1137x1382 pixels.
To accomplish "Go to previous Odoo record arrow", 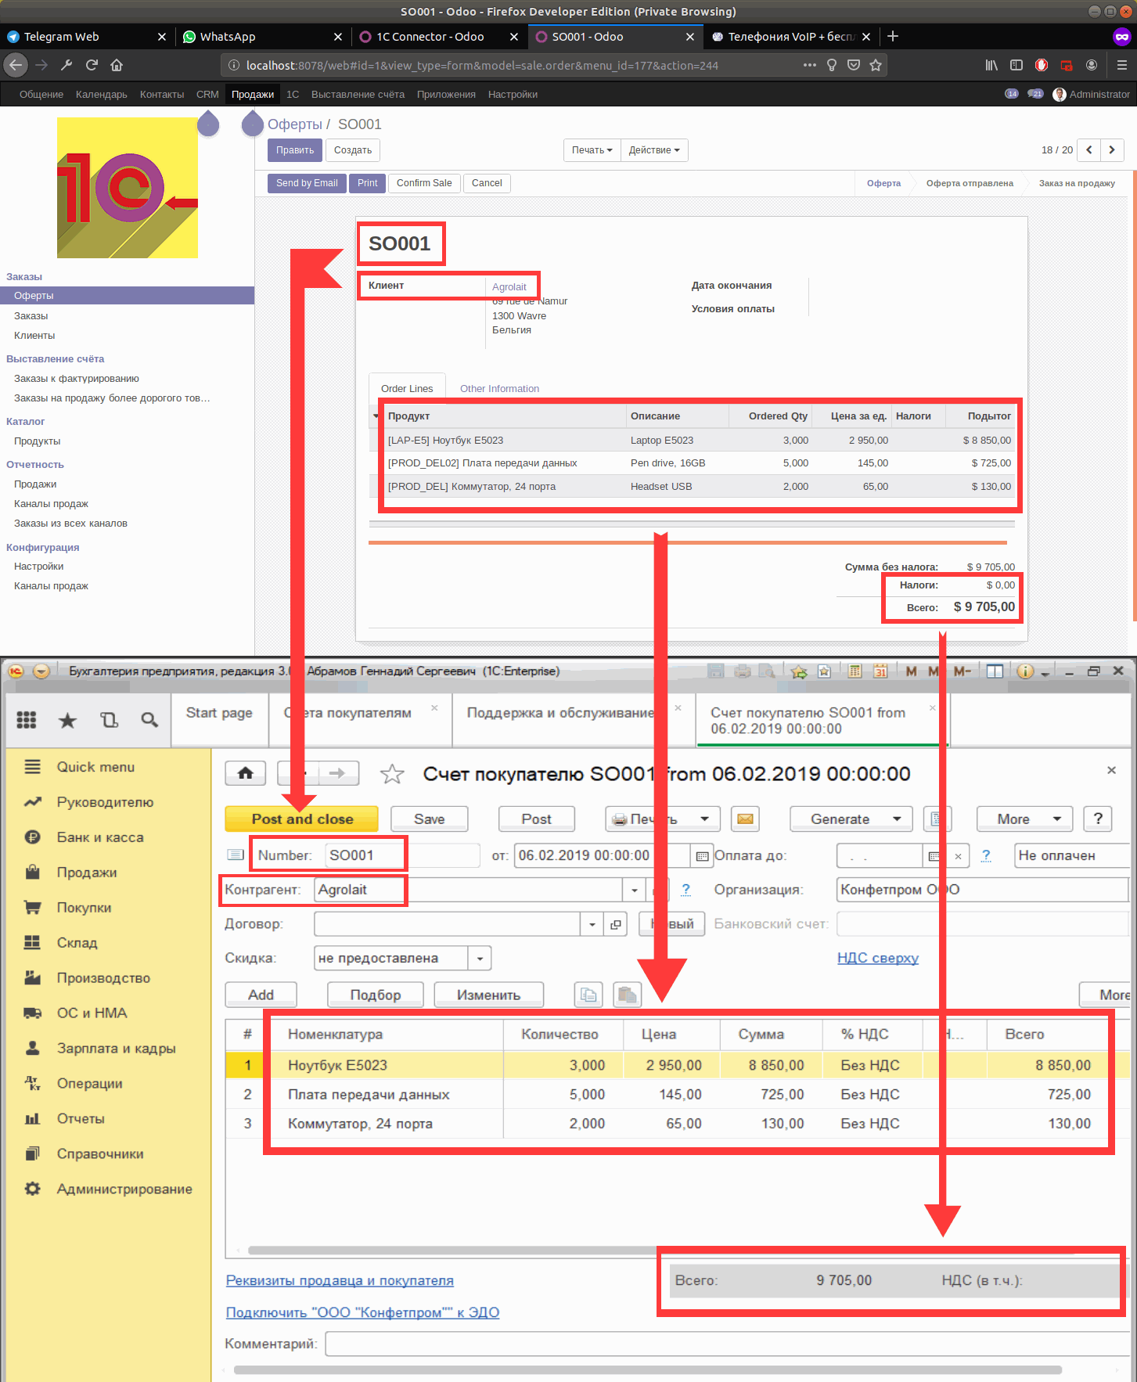I will [x=1089, y=149].
